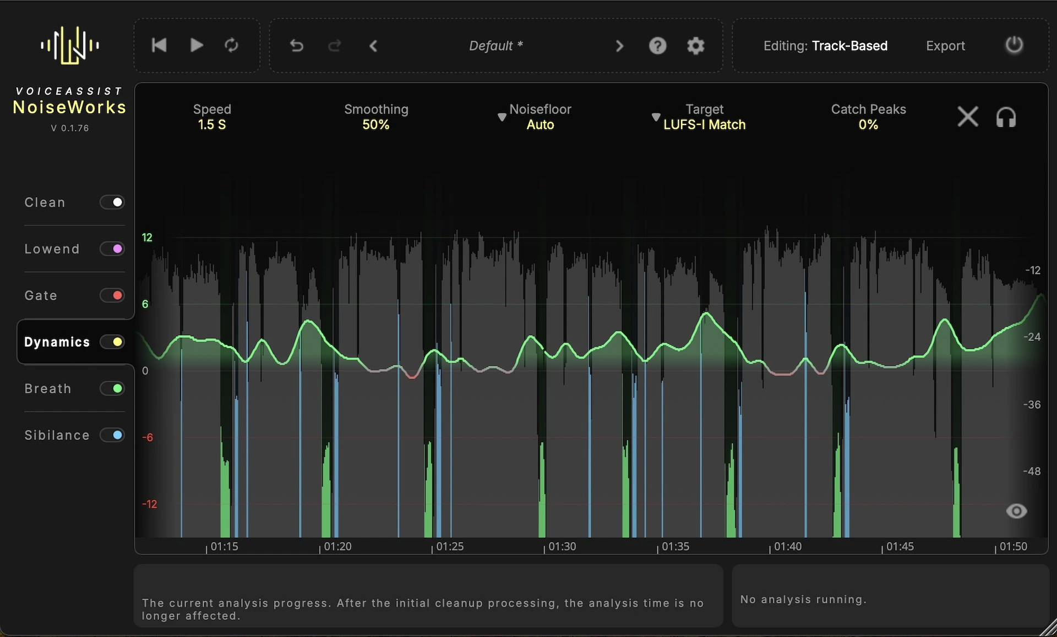
Task: Click the Smoothing 50% value
Action: 376,125
